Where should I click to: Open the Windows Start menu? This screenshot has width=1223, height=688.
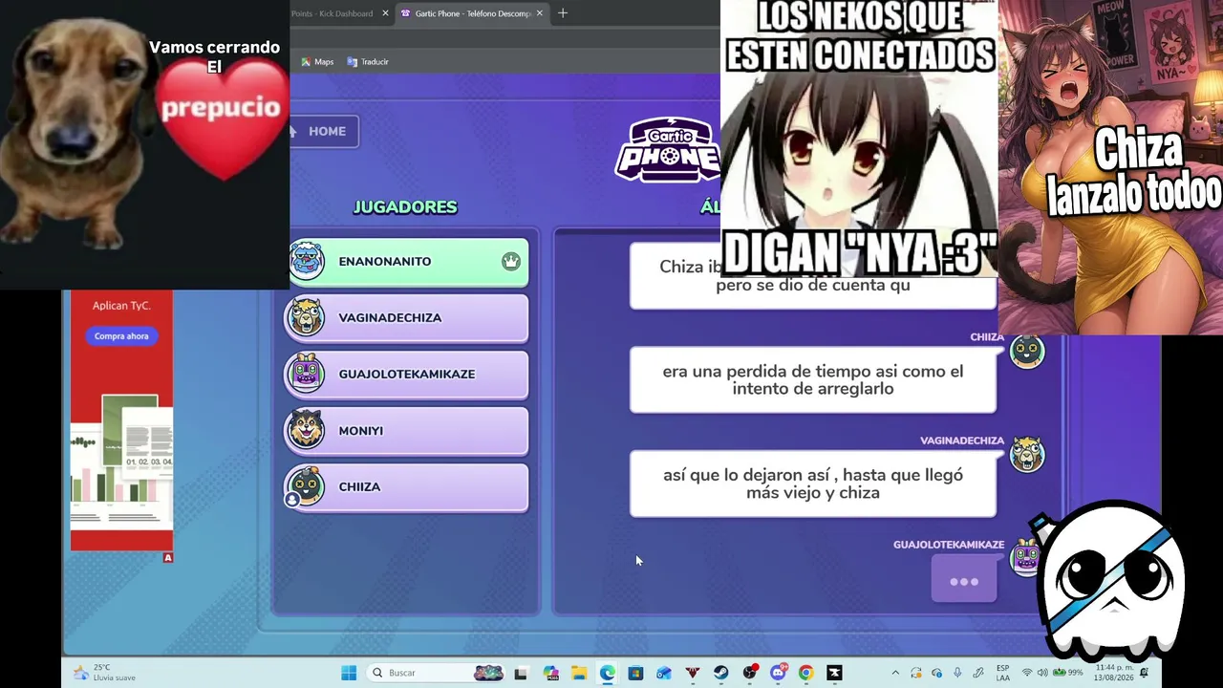tap(349, 673)
